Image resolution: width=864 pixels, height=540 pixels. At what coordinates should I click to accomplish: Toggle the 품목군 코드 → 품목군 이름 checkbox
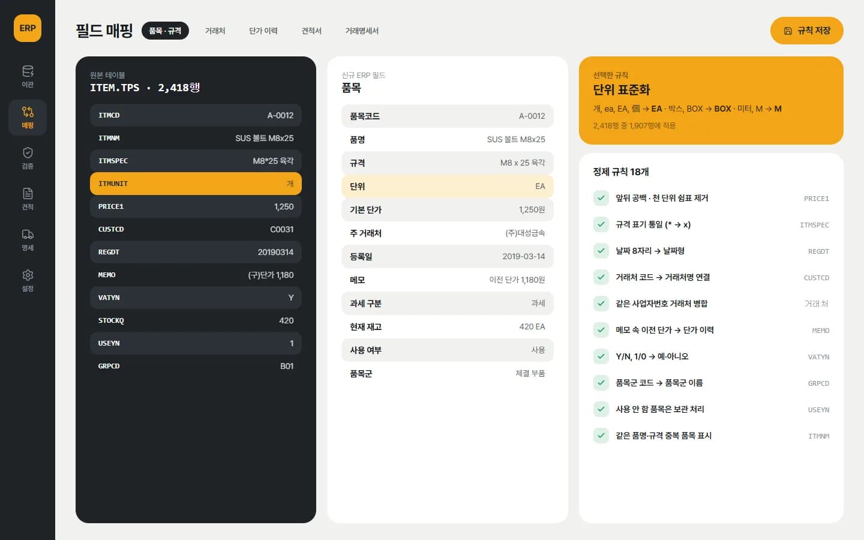pyautogui.click(x=601, y=383)
